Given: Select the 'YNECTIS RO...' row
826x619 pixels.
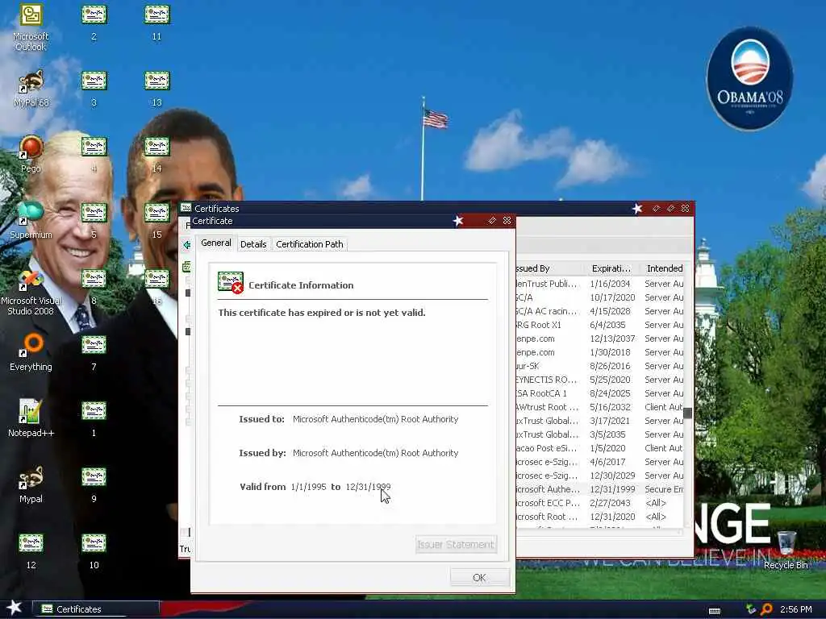Looking at the screenshot, I should coord(599,380).
